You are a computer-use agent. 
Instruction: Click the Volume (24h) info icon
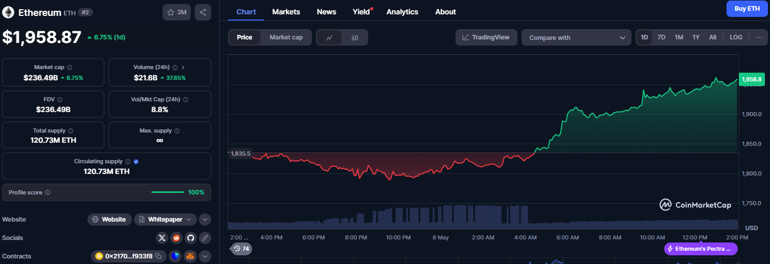(x=175, y=68)
